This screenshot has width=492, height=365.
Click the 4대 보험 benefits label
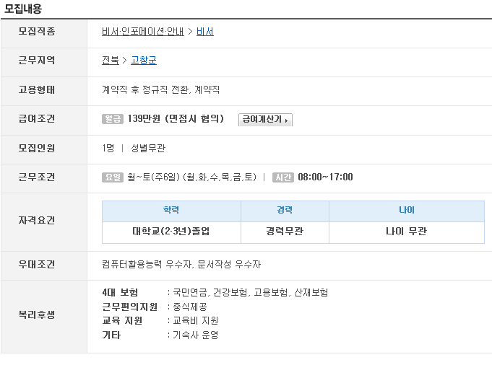pos(120,292)
